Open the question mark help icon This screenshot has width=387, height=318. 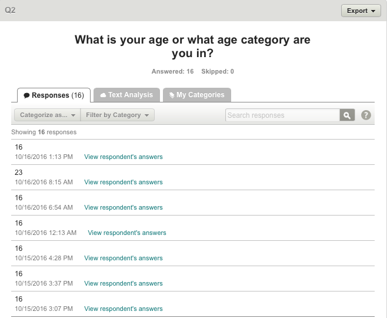tap(366, 115)
